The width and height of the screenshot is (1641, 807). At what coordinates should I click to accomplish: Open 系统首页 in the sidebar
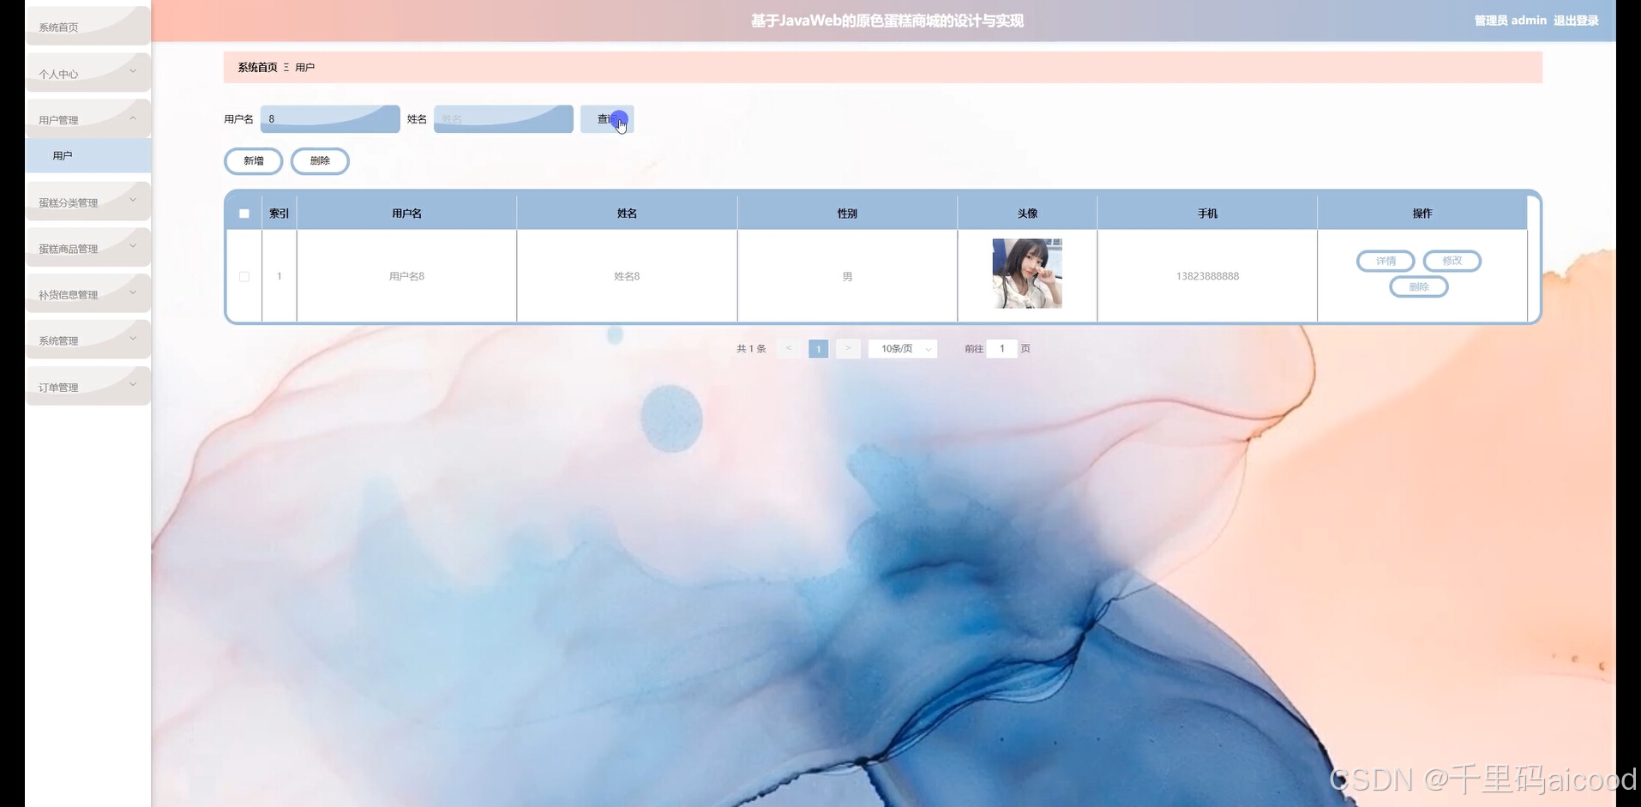click(x=87, y=27)
